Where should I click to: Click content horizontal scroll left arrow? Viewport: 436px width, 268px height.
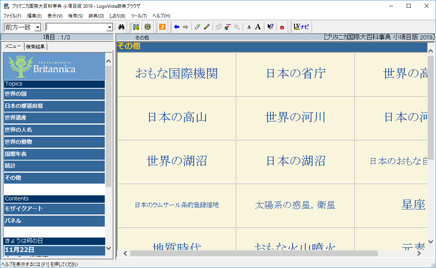click(x=126, y=253)
